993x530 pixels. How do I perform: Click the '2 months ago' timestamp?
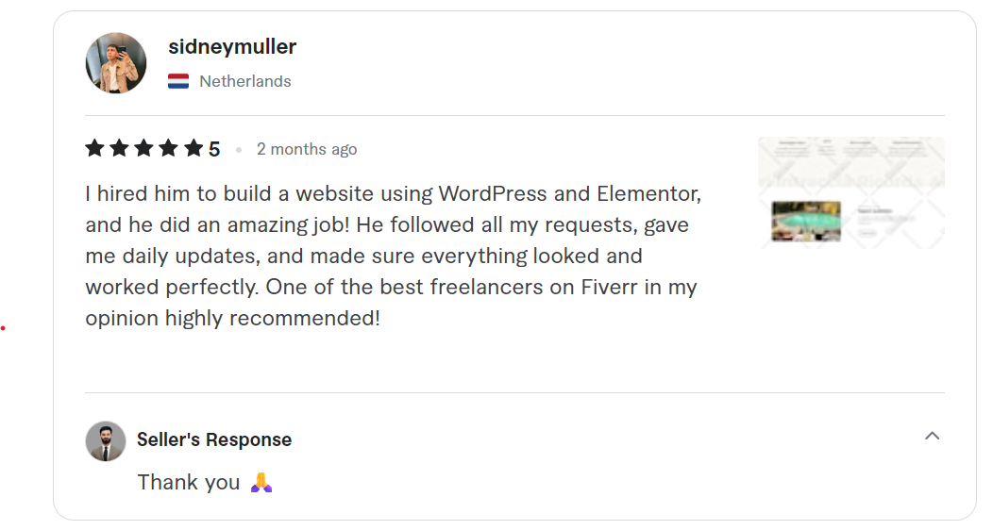(307, 149)
